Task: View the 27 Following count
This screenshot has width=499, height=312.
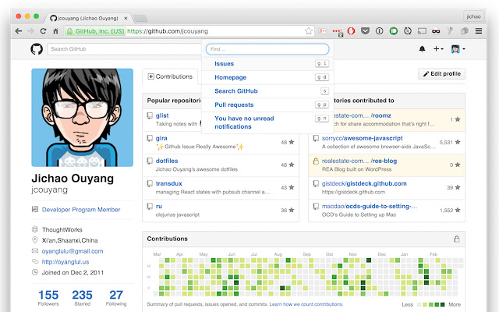Action: click(116, 298)
